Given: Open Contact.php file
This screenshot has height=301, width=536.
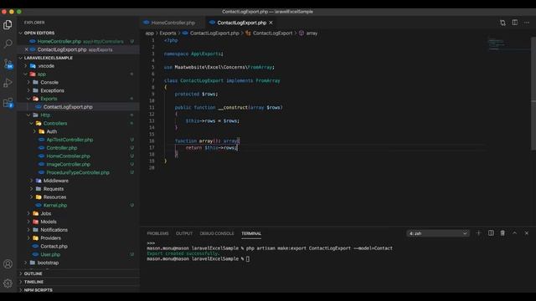Looking at the screenshot, I should pos(78,246).
